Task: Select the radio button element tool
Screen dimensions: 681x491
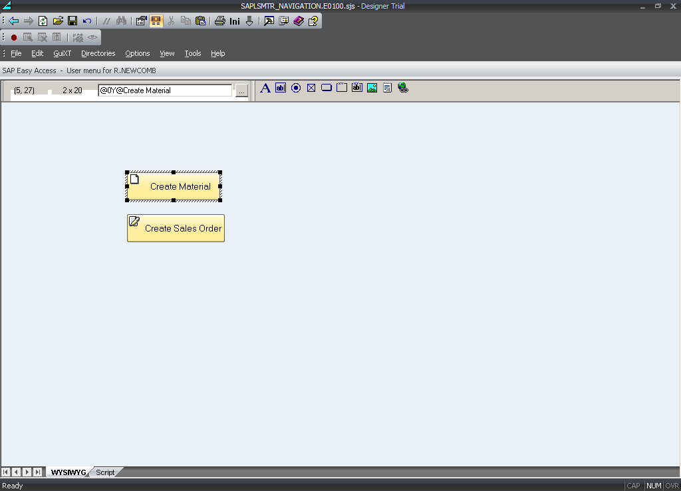Action: 296,88
